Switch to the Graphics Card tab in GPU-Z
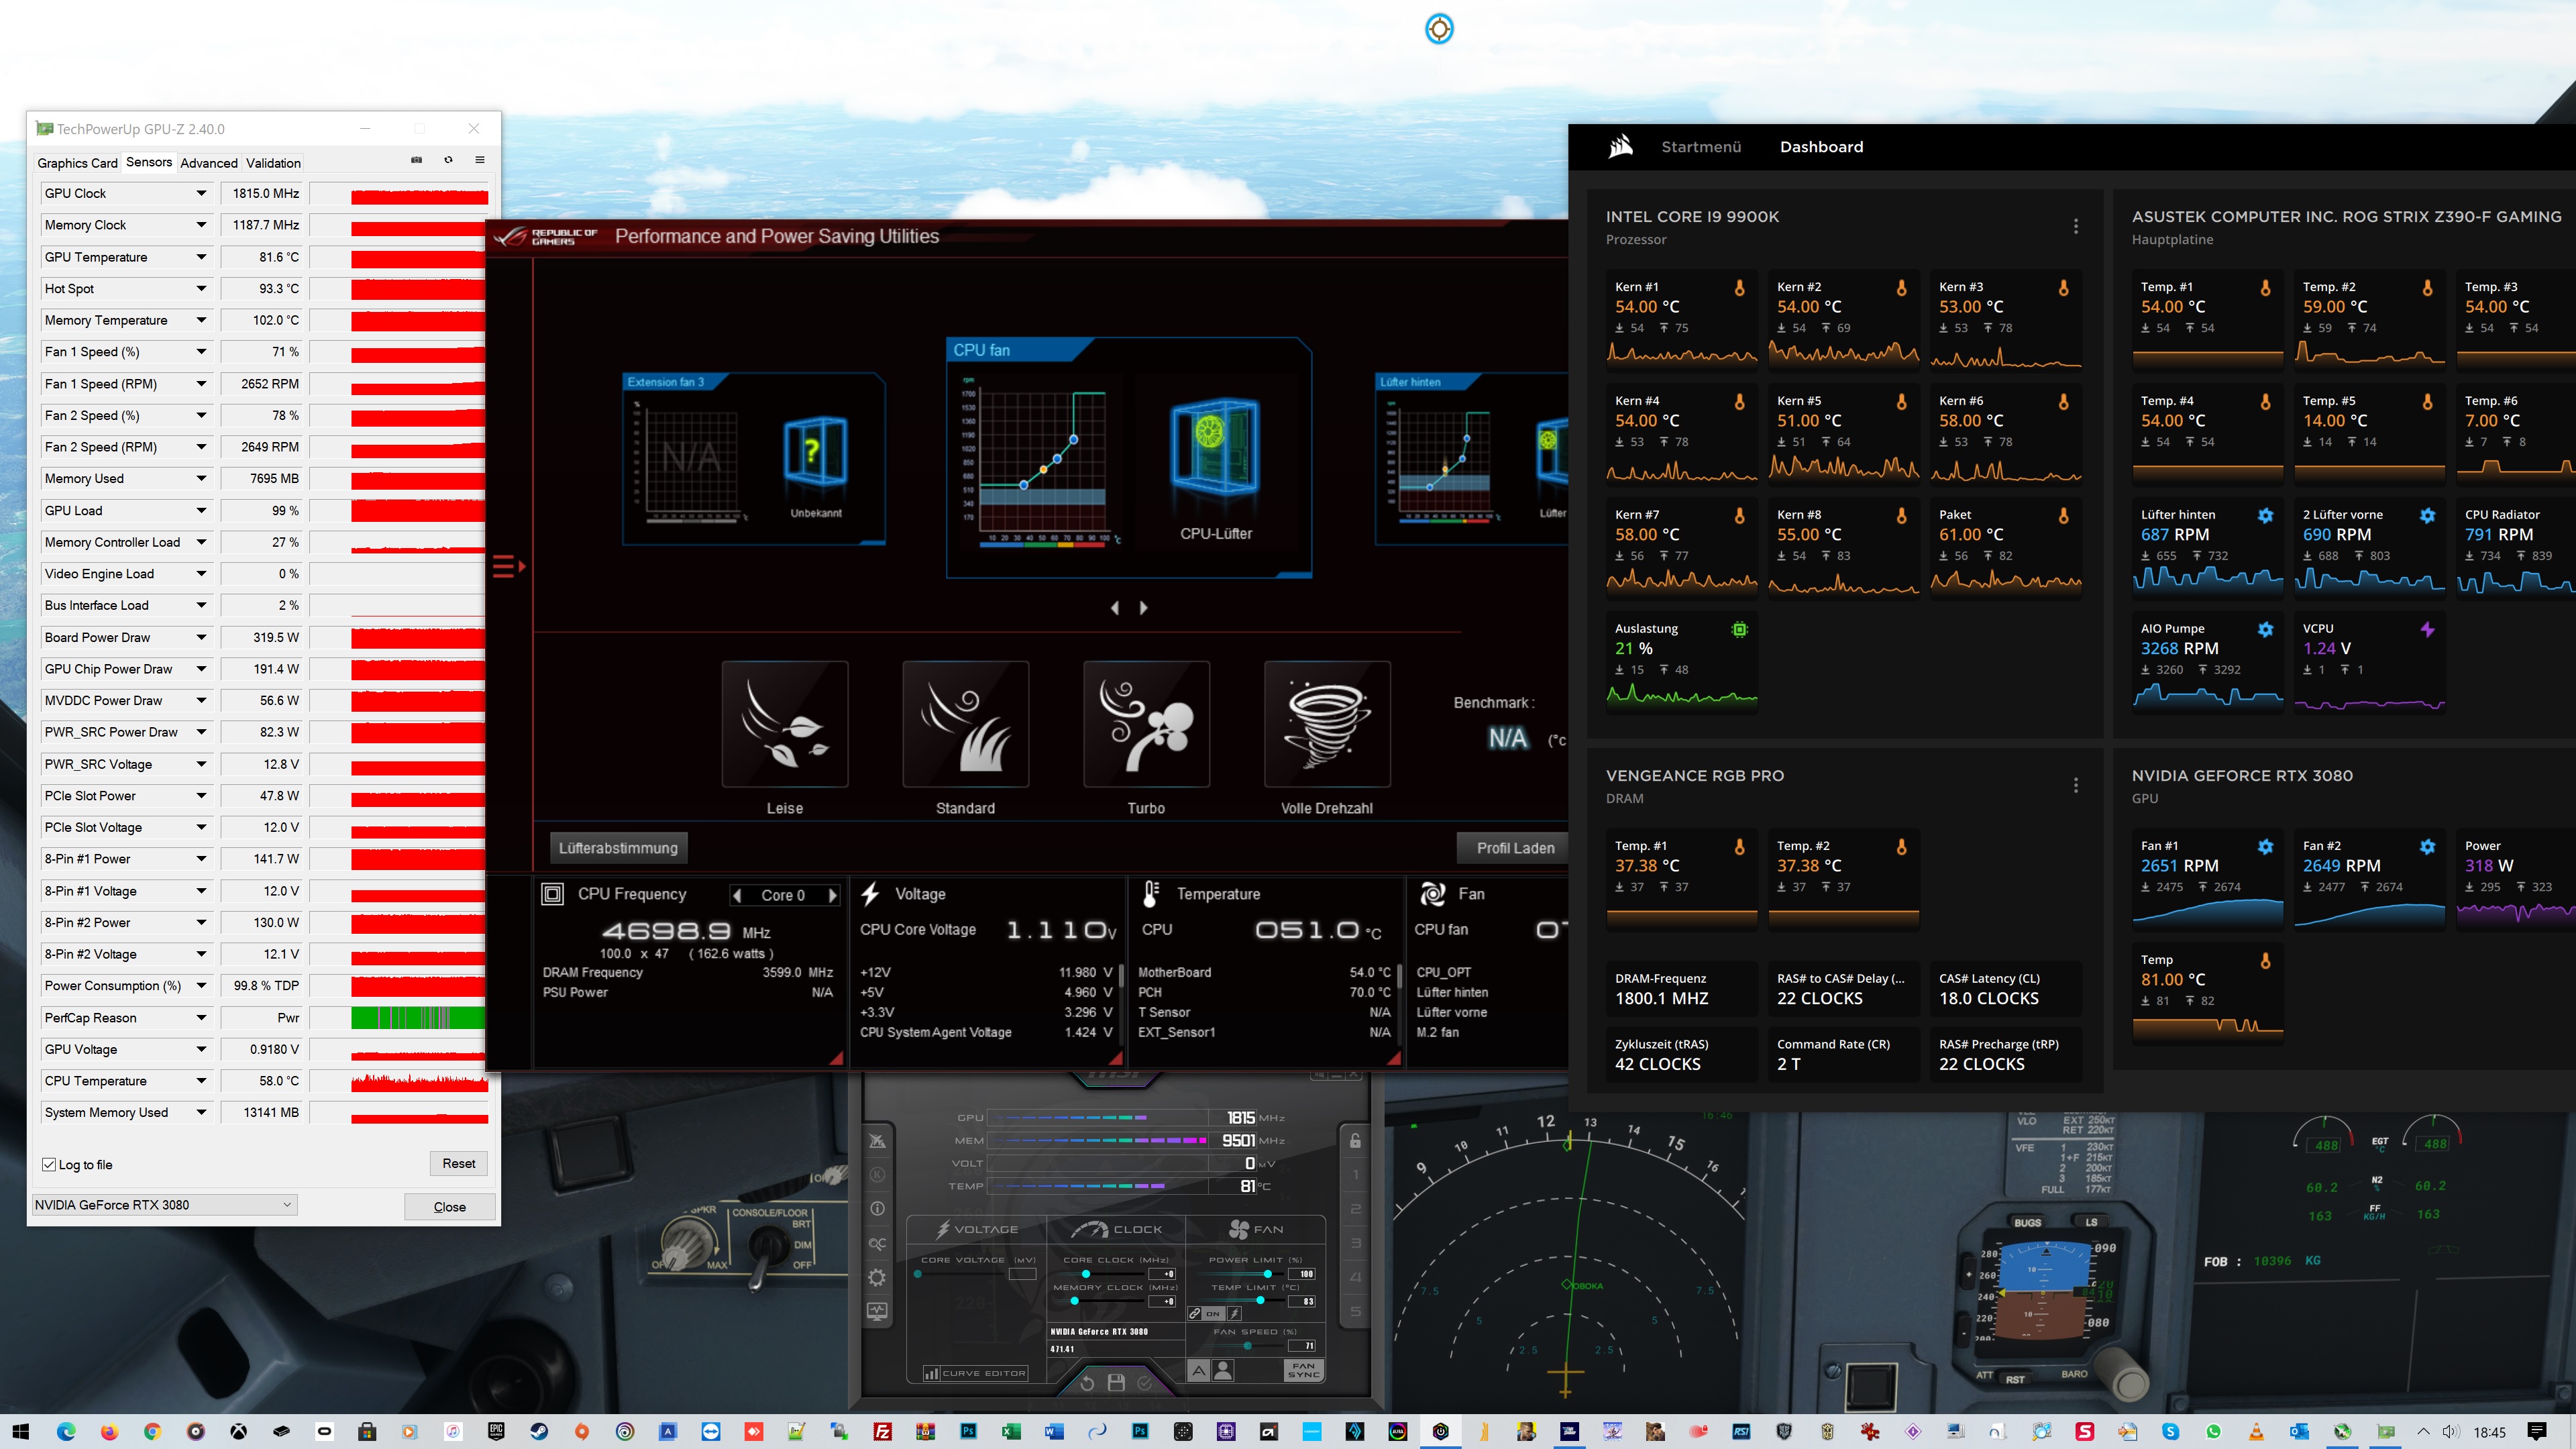The width and height of the screenshot is (2576, 1449). tap(77, 163)
